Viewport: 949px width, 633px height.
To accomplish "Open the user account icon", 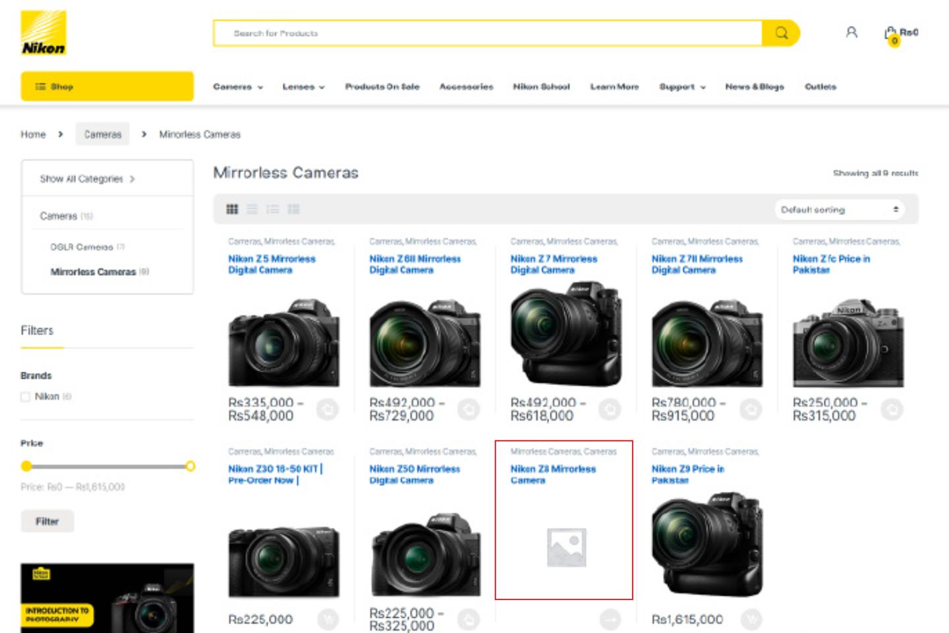I will click(x=850, y=32).
